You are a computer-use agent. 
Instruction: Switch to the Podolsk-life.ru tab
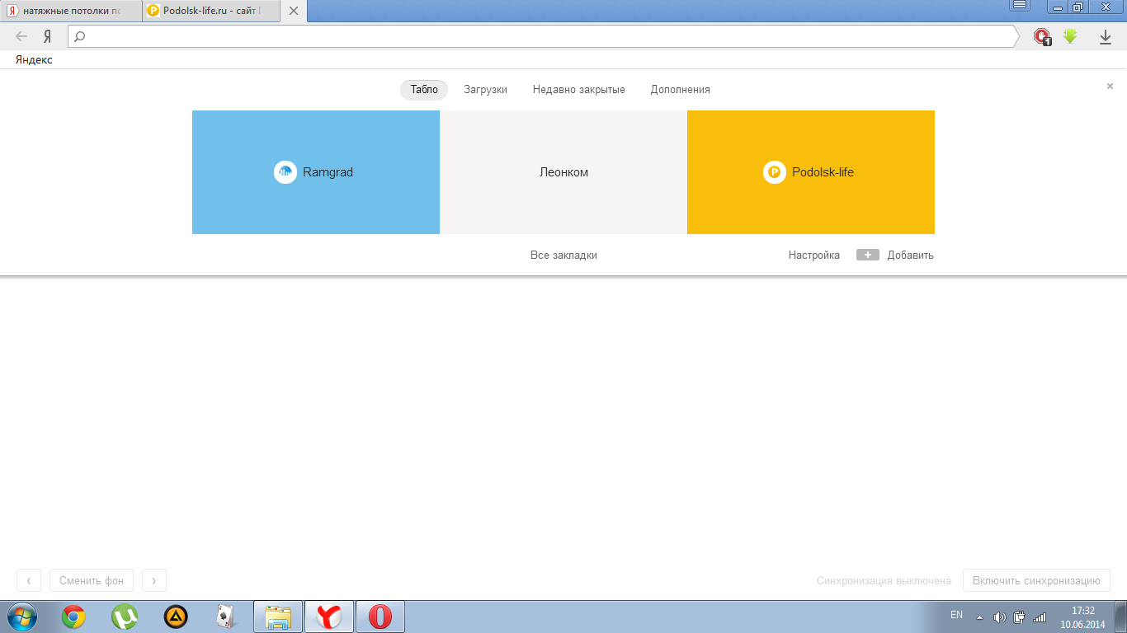[211, 11]
